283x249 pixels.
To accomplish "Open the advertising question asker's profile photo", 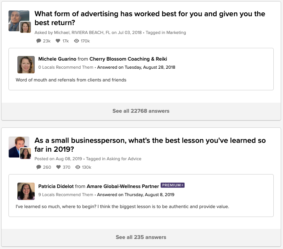I will pyautogui.click(x=17, y=19).
